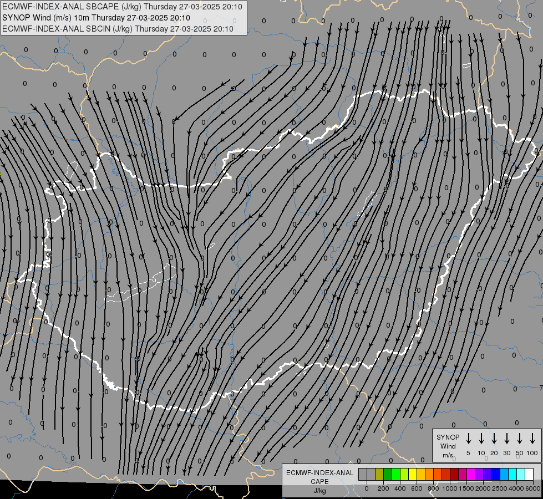
Task: Click the 'm/s' unit in the wind legend
Action: [448, 455]
